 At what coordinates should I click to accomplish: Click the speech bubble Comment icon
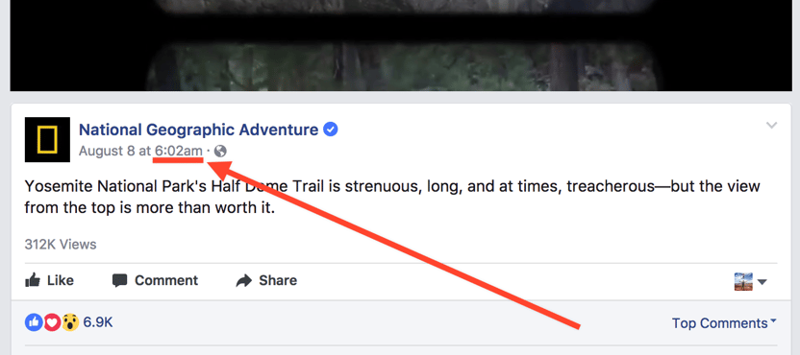(x=119, y=280)
